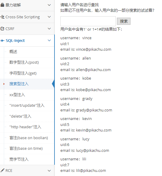Click the text "uid:2"
The width and height of the screenshot is (162, 176).
click(x=65, y=64)
